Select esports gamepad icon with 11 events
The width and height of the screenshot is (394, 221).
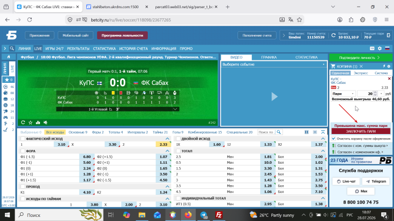[6, 117]
